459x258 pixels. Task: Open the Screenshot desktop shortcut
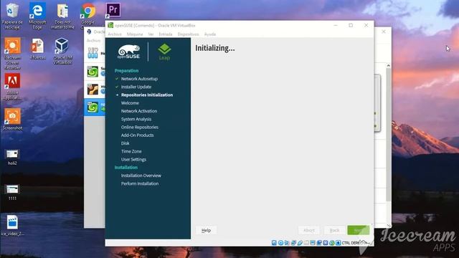12,119
